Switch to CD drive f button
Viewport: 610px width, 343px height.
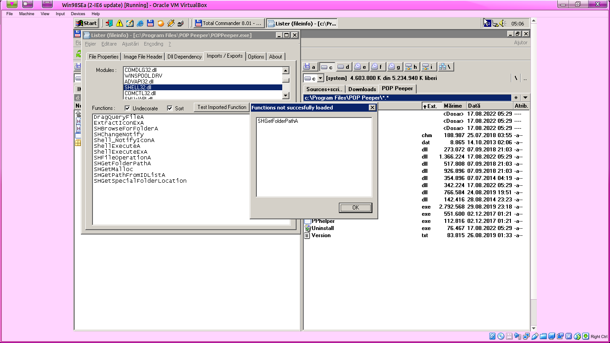coord(377,67)
